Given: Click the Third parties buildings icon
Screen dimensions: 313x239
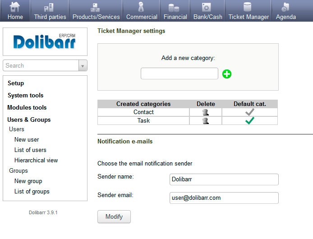Looking at the screenshot, I should (49, 7).
